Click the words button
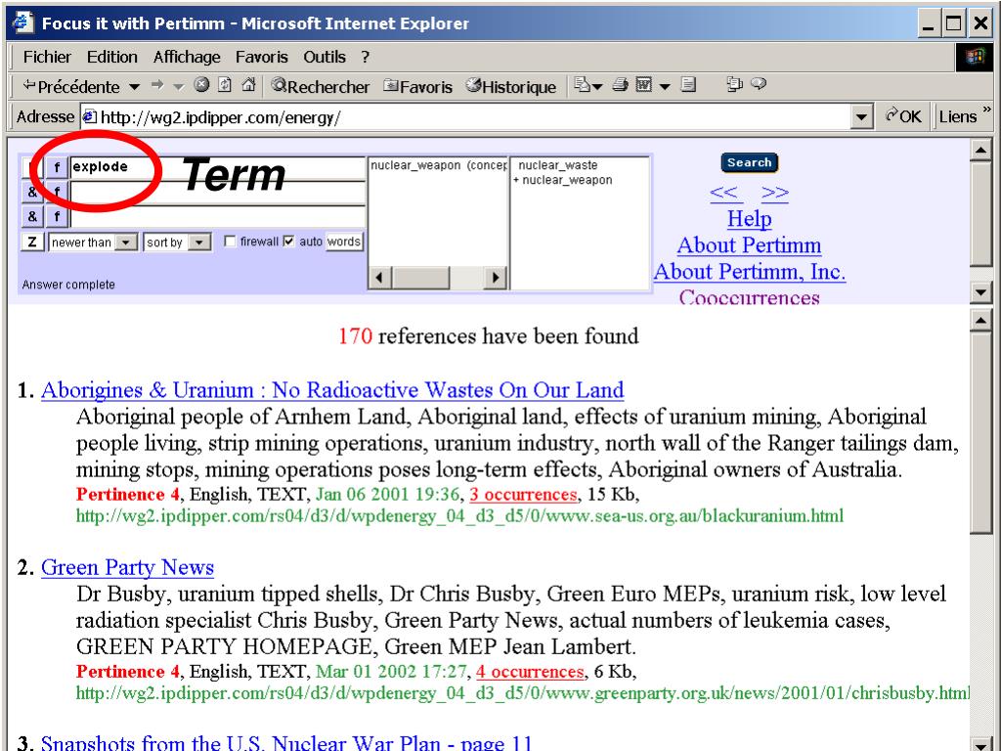The image size is (1001, 751). [344, 242]
